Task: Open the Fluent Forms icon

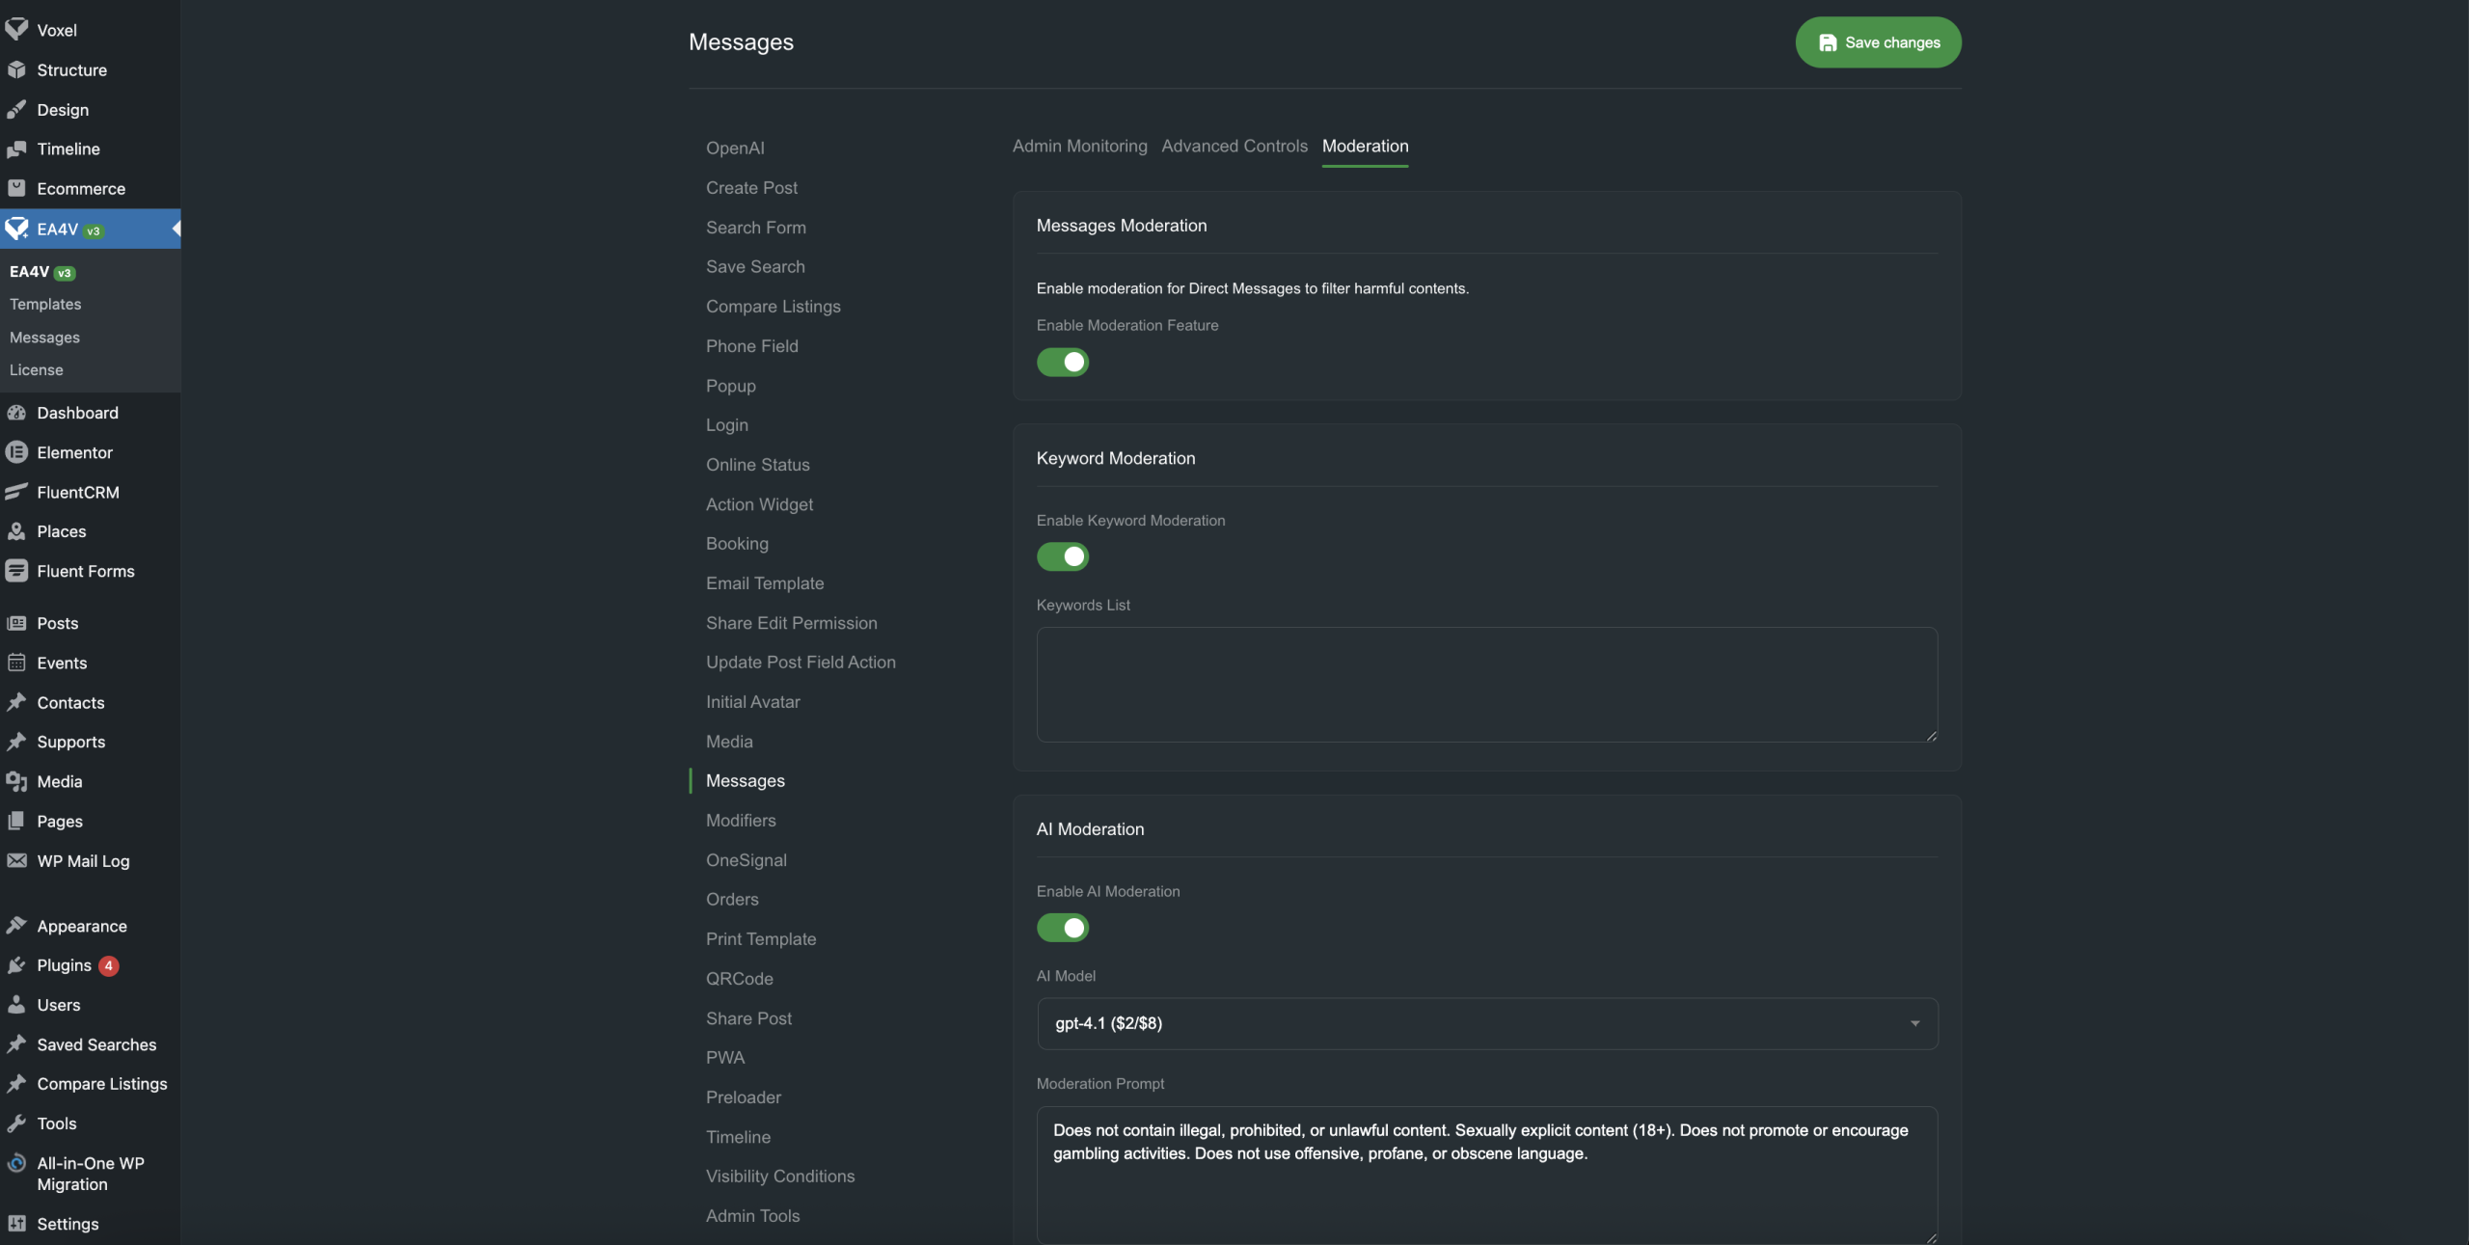Action: [16, 571]
